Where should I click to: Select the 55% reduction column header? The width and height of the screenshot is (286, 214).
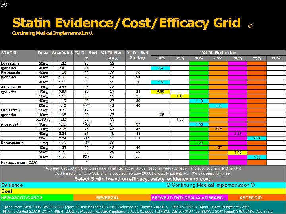click(x=257, y=58)
